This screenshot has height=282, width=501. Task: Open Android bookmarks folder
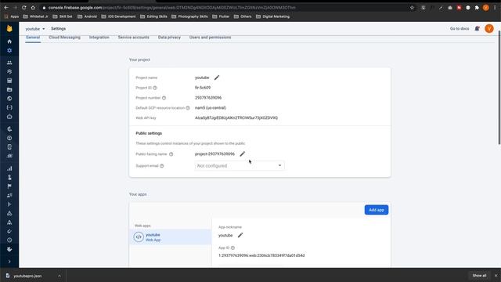87,16
